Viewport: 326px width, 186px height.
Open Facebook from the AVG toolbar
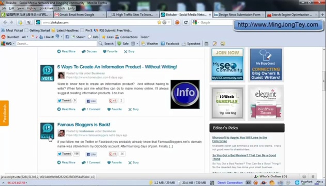(170, 44)
